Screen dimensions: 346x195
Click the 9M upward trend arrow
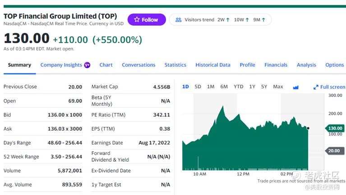(x=263, y=20)
